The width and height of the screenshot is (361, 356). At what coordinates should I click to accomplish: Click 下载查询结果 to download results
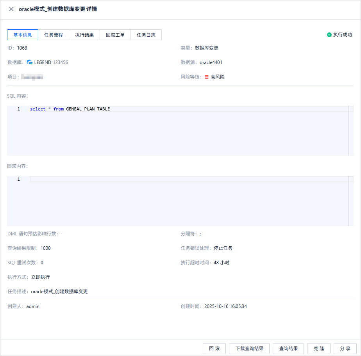(249, 349)
